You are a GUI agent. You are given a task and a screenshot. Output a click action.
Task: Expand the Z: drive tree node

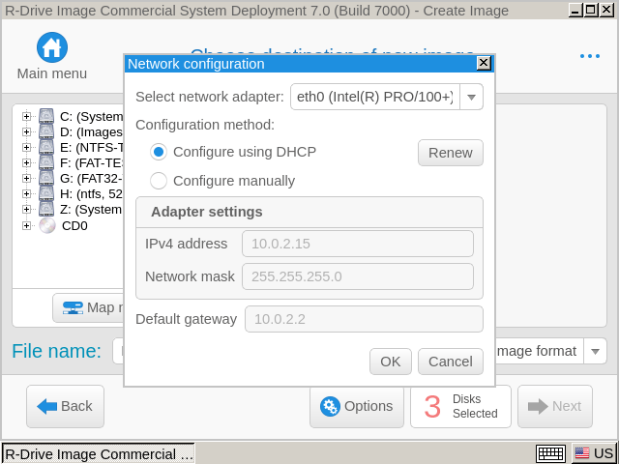26,209
